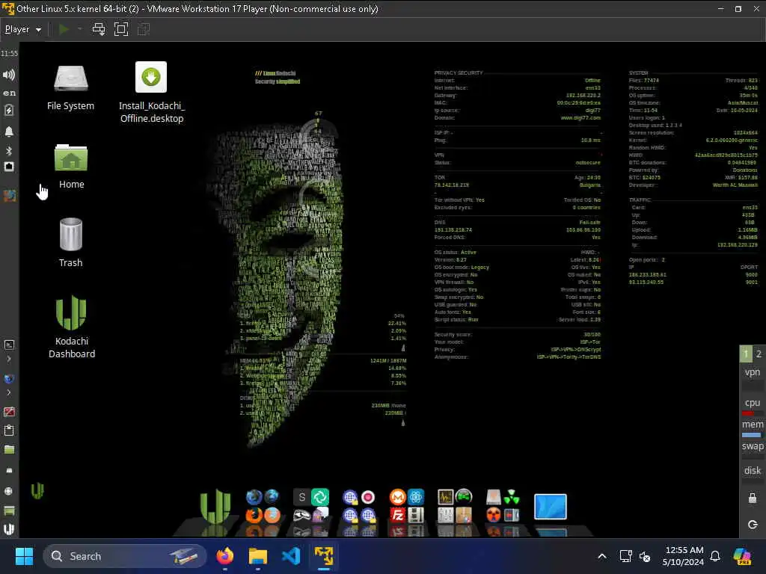Open the File System desktop icon
The image size is (766, 574).
[x=71, y=88]
